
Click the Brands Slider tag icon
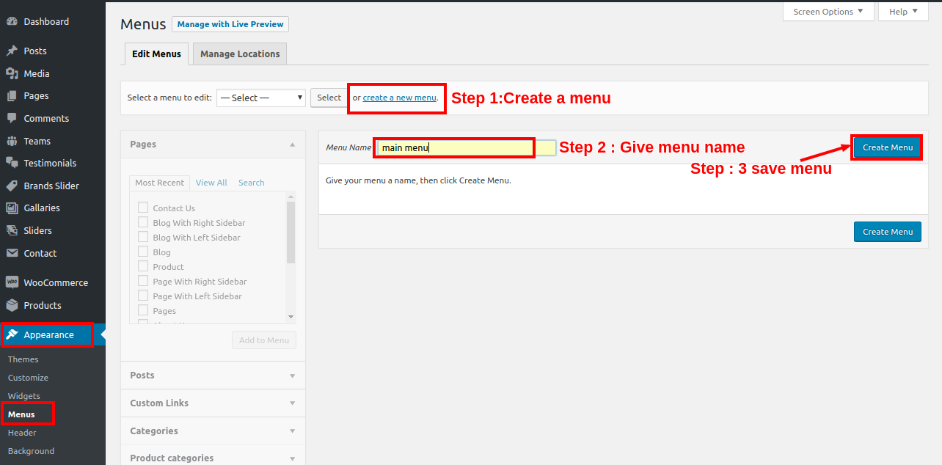[x=12, y=186]
